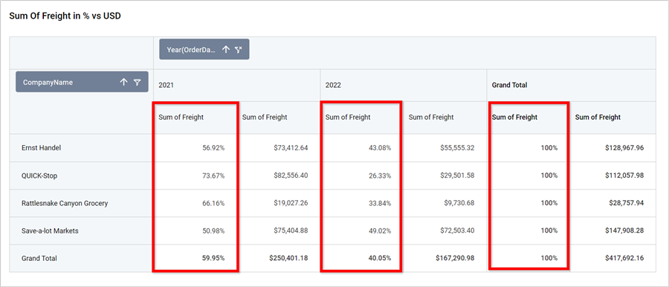Click the Sum Of Freight widget title
The width and height of the screenshot is (669, 287).
65,16
